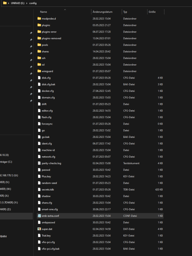
Task: Select the editor.cfg file name
Action: (47, 111)
